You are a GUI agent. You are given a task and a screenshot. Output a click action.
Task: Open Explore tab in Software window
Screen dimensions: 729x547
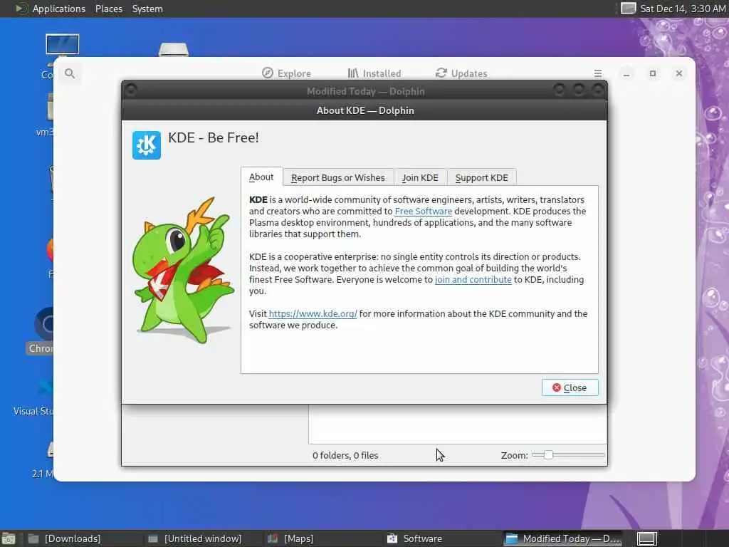(x=286, y=73)
